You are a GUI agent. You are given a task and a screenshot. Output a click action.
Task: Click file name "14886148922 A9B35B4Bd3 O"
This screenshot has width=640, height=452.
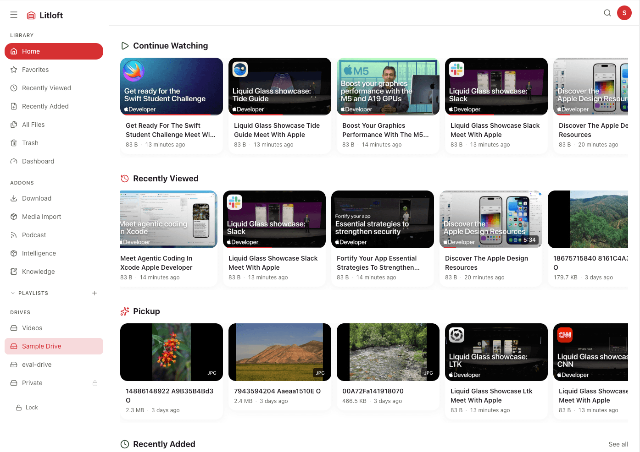pos(170,396)
